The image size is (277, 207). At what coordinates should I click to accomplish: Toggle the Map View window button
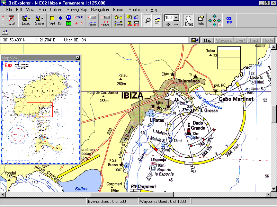click(x=157, y=20)
